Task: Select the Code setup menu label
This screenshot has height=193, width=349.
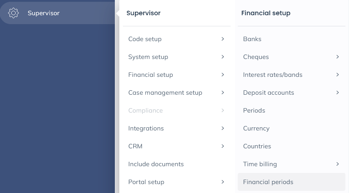Action: (145, 39)
